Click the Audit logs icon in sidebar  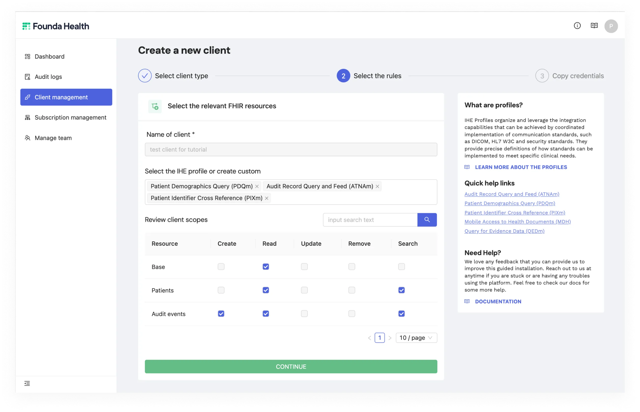tap(27, 77)
